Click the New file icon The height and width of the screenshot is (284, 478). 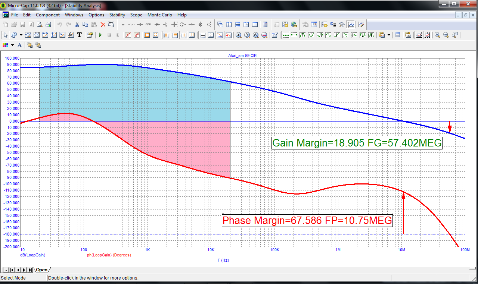pos(6,25)
